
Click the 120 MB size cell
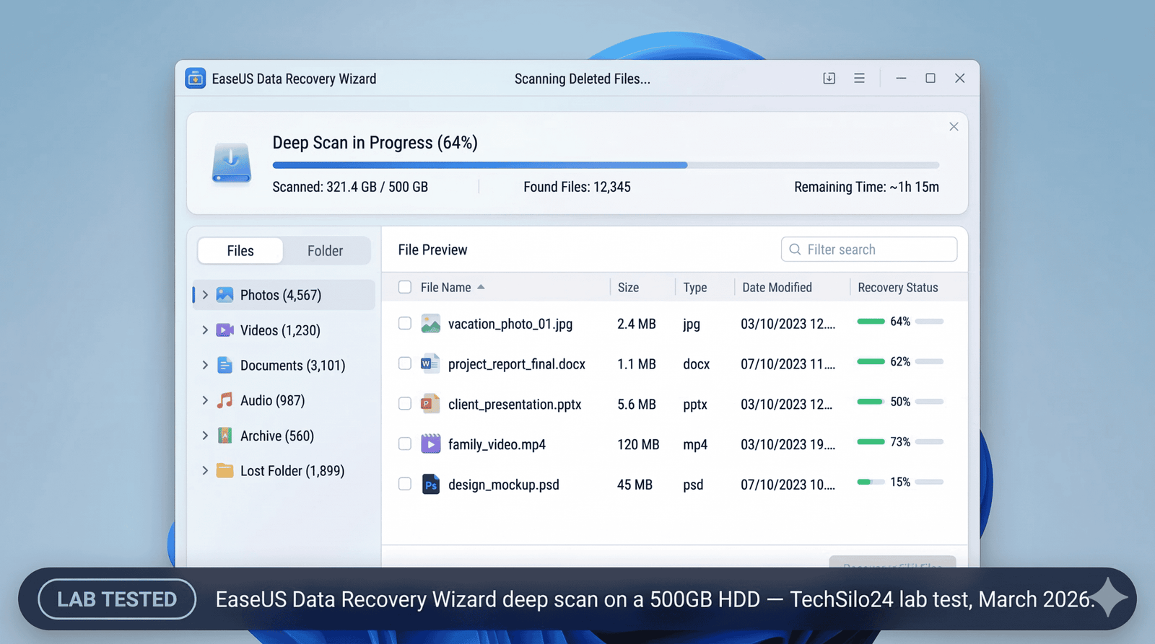pyautogui.click(x=638, y=444)
